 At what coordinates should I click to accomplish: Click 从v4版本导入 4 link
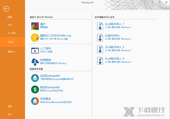point(114,59)
